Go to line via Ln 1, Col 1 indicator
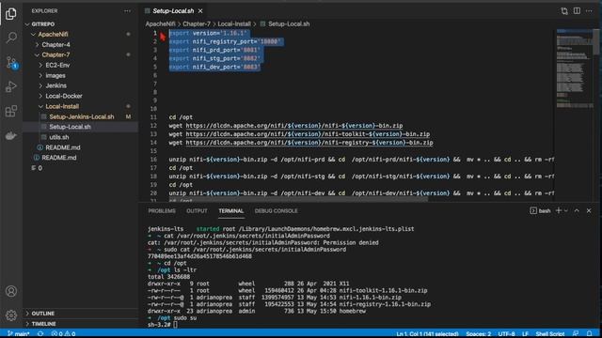Viewport: 602px width, 338px height. point(427,334)
